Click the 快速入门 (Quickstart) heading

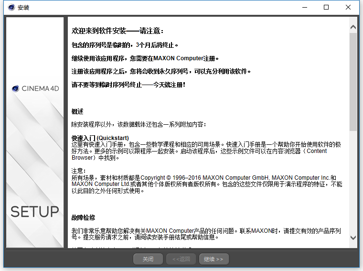[x=100, y=138]
